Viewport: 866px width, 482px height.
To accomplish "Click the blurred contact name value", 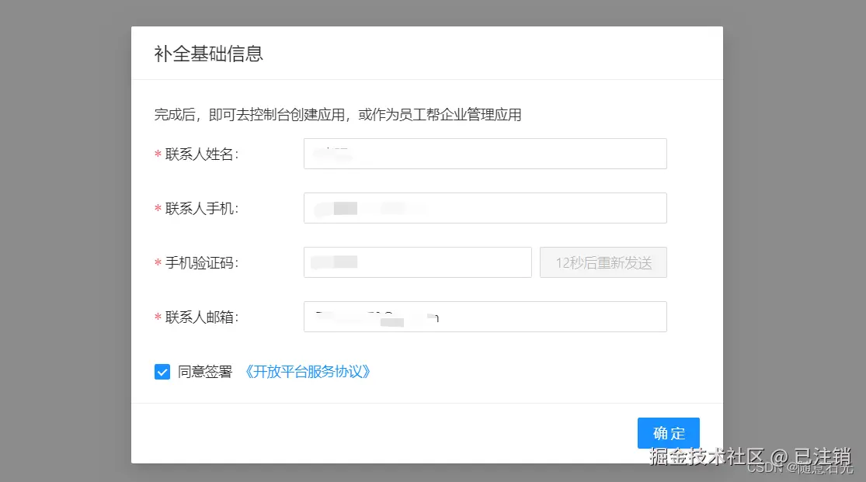I will point(334,153).
